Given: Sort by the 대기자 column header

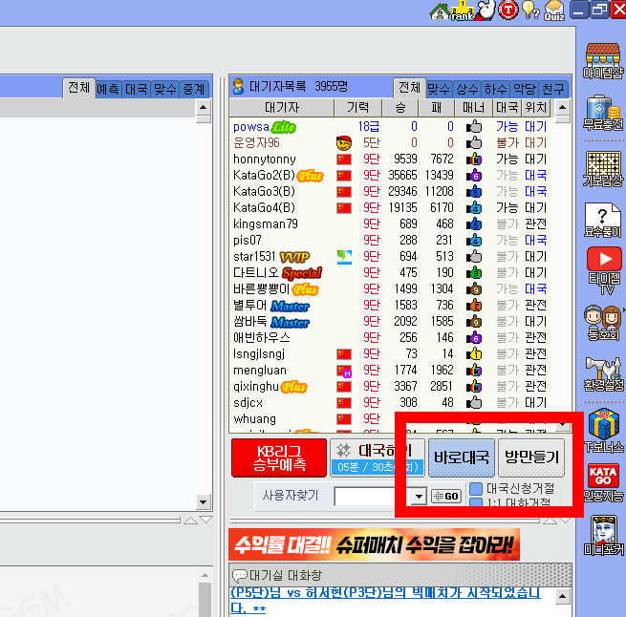Looking at the screenshot, I should pos(282,107).
